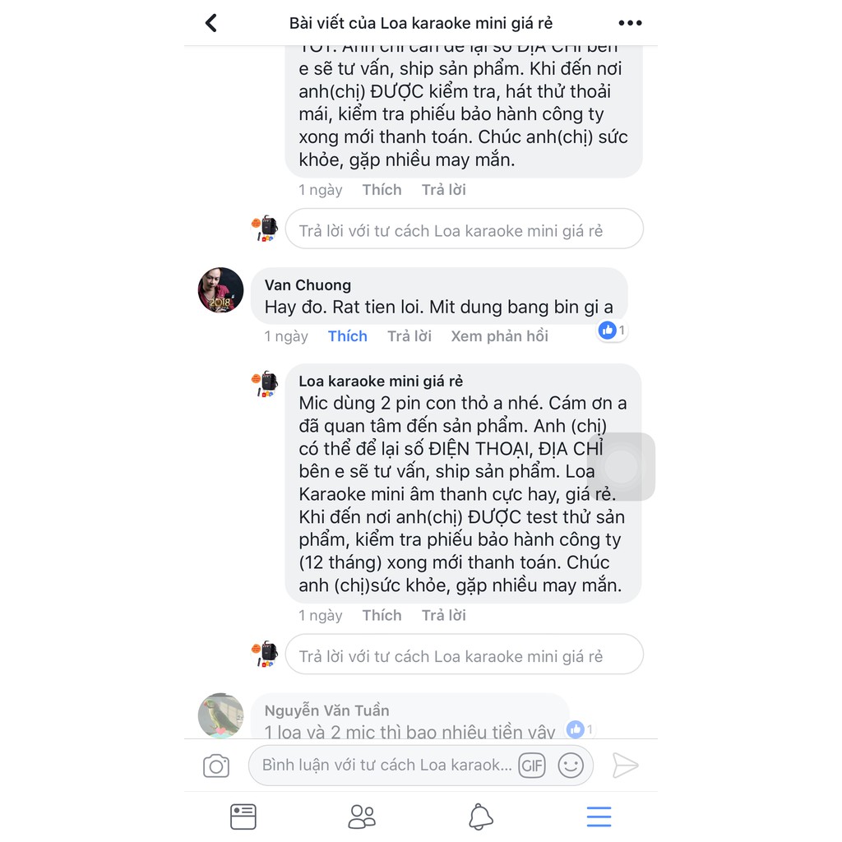Open the Friends tab icon
The width and height of the screenshot is (842, 842).
coord(362,817)
